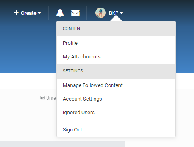Image resolution: width=194 pixels, height=147 pixels.
Task: Open the Ignored Users page
Action: (x=116, y=113)
